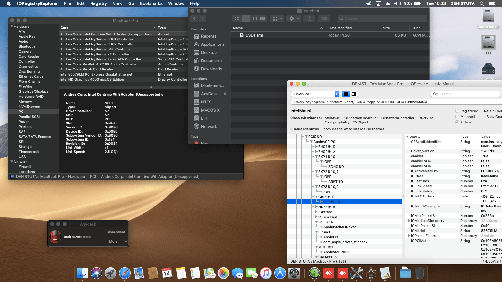Viewport: 502px width, 282px height.
Task: Open iTunes from the Dock
Action: (x=266, y=273)
